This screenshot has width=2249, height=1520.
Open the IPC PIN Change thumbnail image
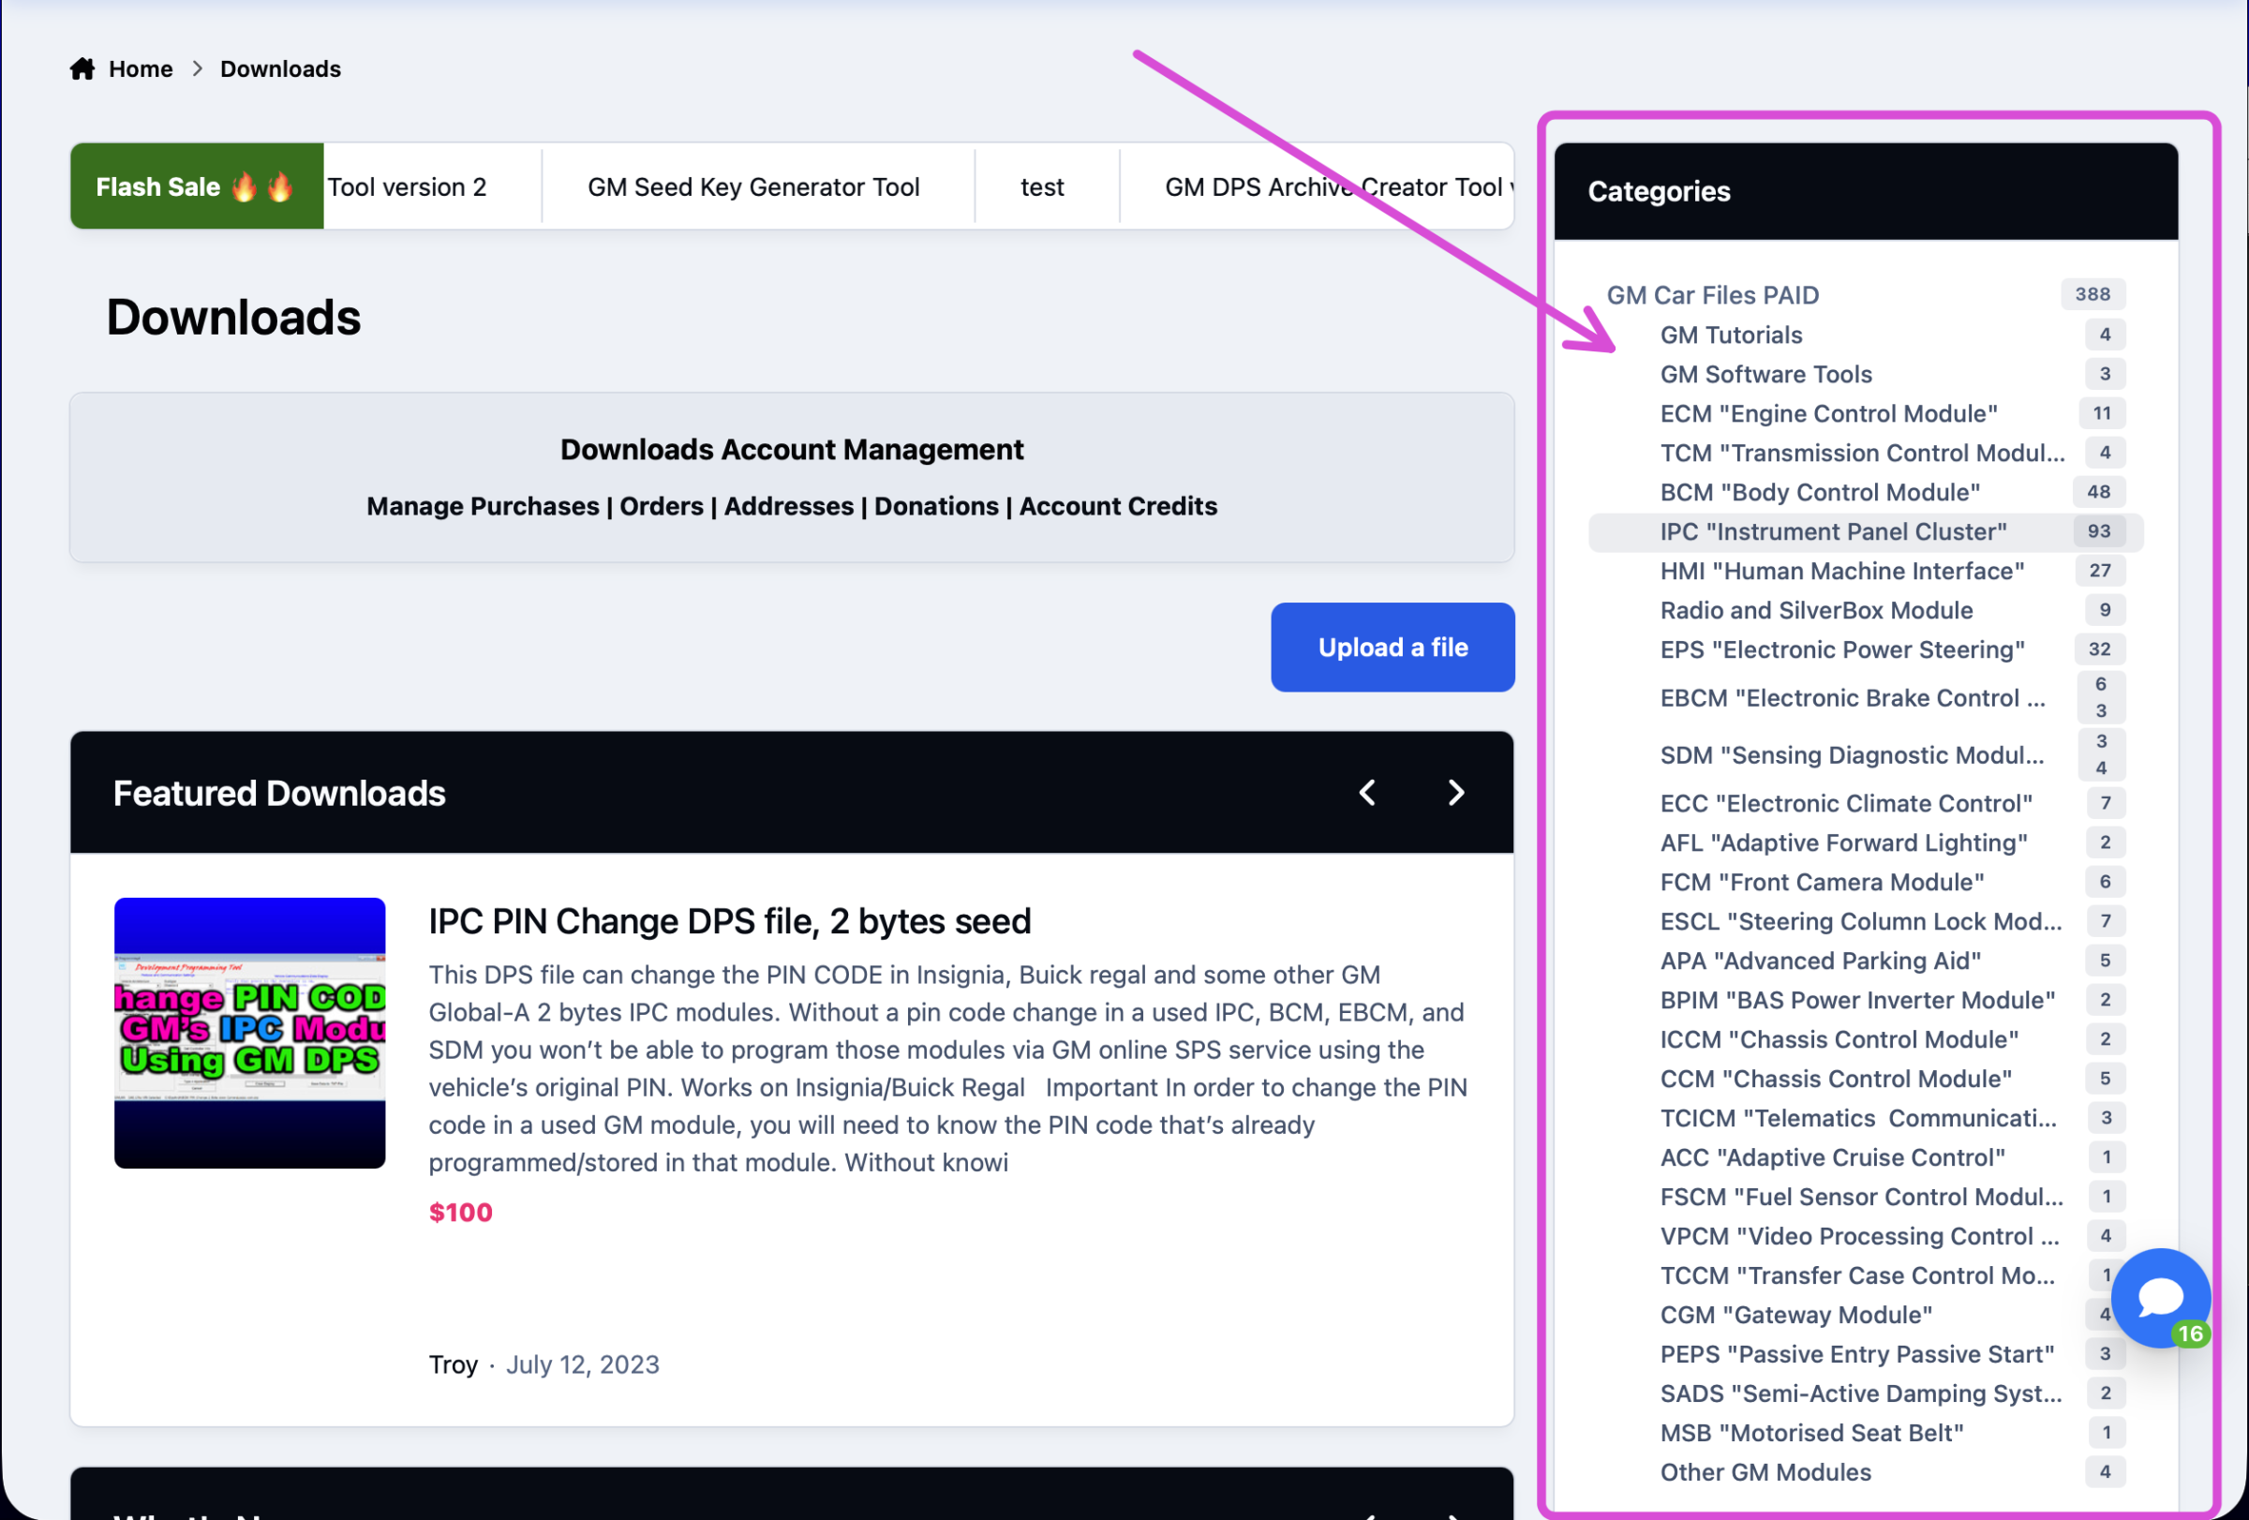pos(249,1033)
